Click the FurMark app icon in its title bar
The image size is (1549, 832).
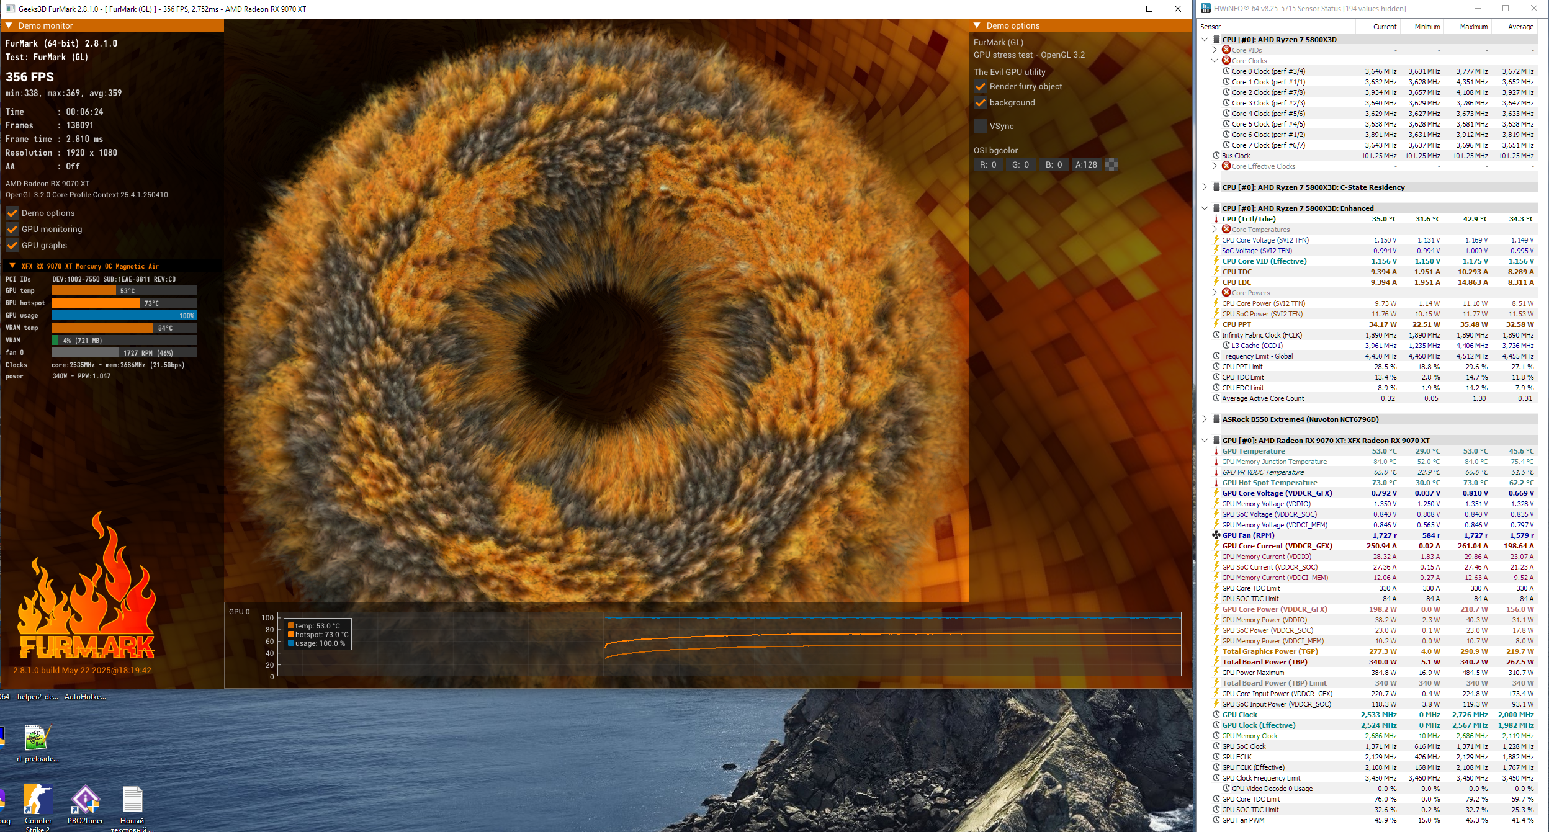pyautogui.click(x=10, y=9)
